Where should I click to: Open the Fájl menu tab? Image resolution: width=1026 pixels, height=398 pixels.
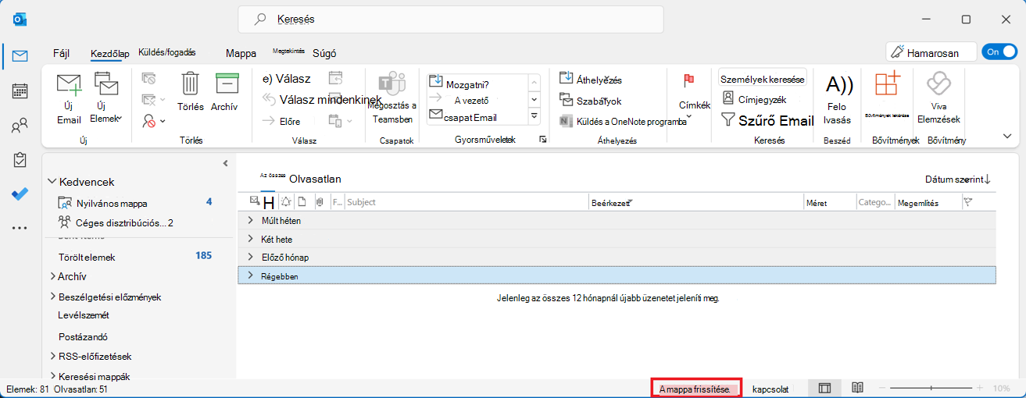point(62,53)
